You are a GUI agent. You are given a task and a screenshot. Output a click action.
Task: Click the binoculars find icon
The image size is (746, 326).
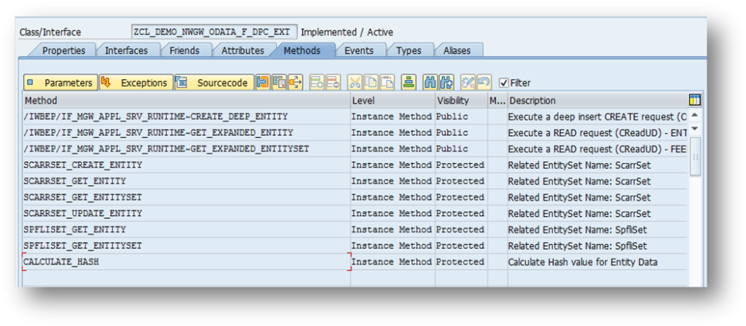click(430, 83)
